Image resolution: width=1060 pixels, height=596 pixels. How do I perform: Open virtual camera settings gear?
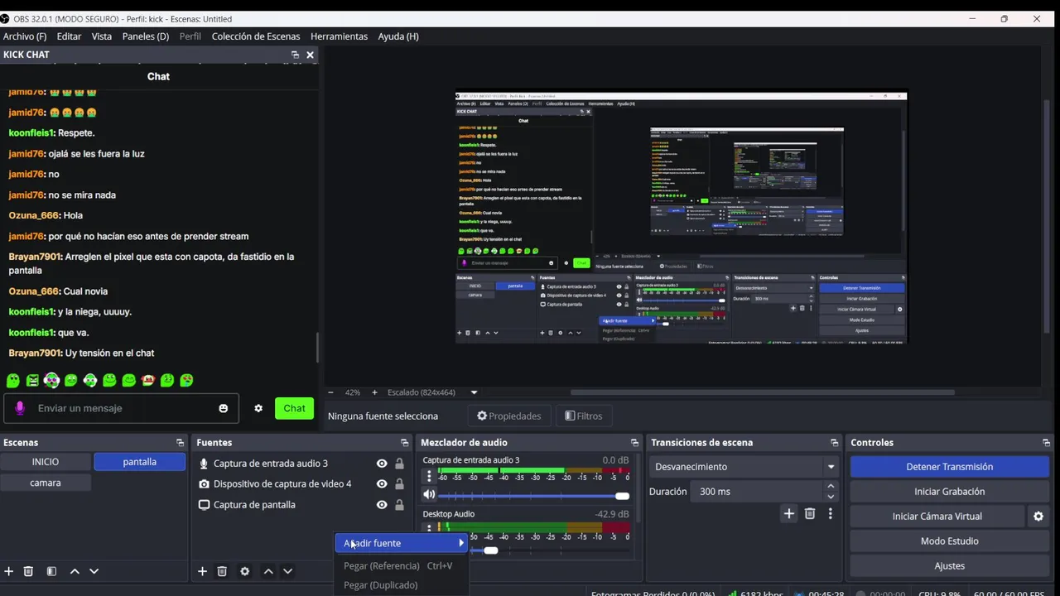[x=1038, y=517]
